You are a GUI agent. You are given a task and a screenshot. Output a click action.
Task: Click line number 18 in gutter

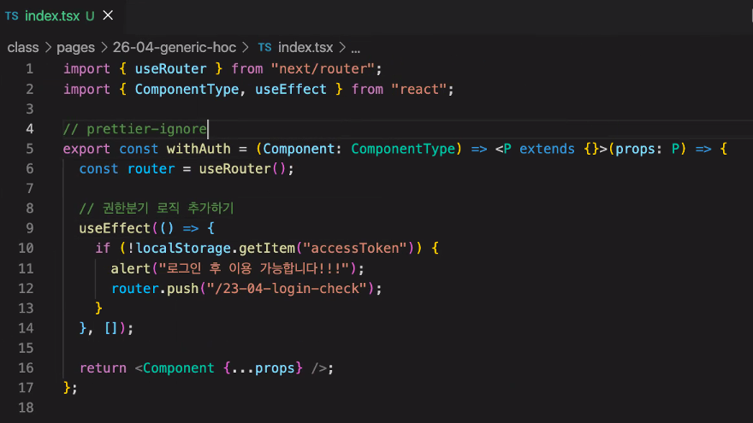click(x=26, y=408)
